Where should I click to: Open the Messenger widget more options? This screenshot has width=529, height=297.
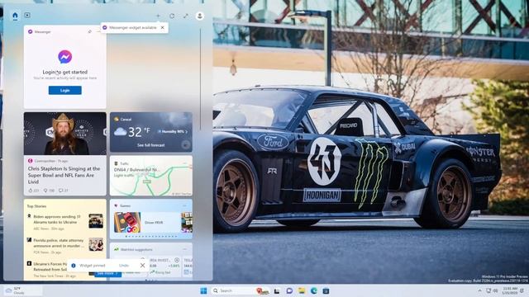98,31
